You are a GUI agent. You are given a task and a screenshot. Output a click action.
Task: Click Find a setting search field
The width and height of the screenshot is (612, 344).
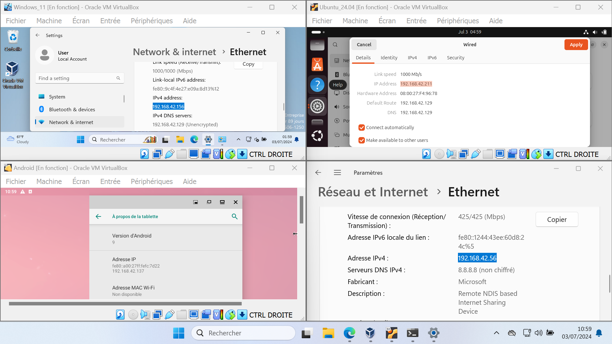point(79,78)
